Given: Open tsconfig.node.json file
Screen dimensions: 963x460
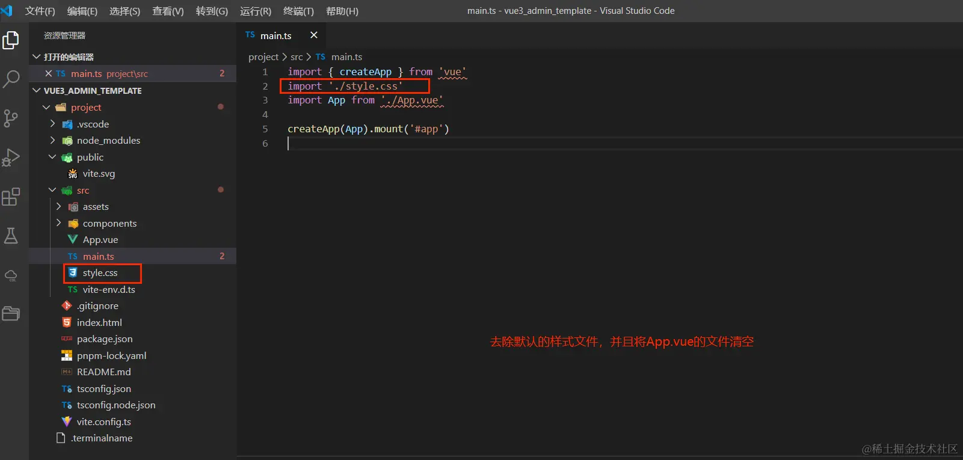Looking at the screenshot, I should (116, 405).
